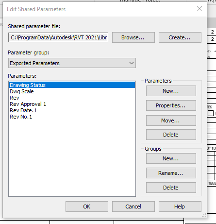
Task: Click Create to make a new shared parameter file
Action: [180, 37]
